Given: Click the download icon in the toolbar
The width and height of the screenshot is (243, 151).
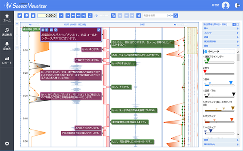Looking at the screenshot, I should click(x=120, y=15).
